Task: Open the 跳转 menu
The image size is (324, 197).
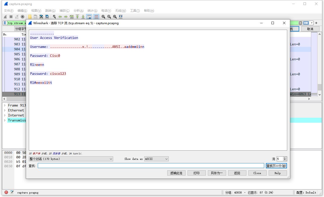Action: 50,10
